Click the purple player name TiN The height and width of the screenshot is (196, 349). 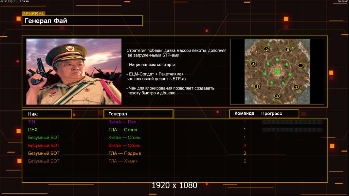pyautogui.click(x=31, y=122)
